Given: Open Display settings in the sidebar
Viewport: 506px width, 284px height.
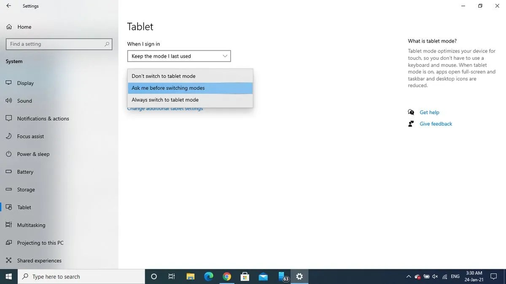Looking at the screenshot, I should tap(25, 83).
